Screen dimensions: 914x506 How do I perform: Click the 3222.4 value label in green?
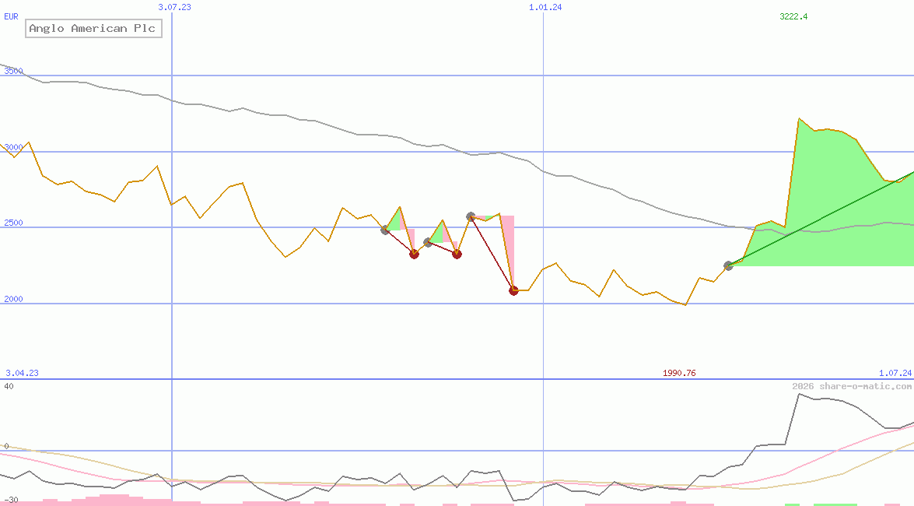tap(793, 16)
